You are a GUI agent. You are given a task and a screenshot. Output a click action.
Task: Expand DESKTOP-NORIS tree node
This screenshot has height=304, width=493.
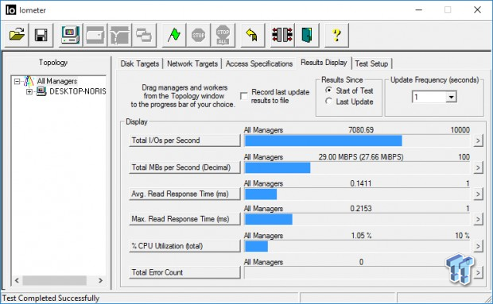point(29,91)
